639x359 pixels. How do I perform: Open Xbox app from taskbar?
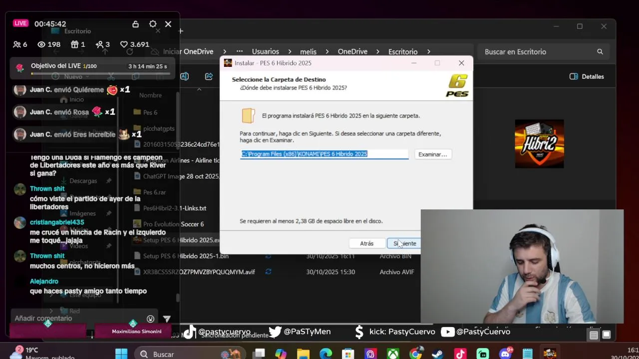[393, 354]
